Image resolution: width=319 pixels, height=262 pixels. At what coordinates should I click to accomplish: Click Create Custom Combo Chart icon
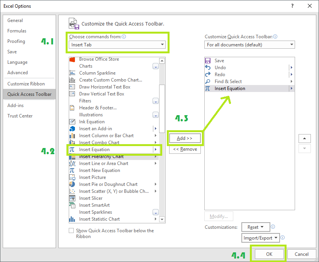(x=72, y=80)
